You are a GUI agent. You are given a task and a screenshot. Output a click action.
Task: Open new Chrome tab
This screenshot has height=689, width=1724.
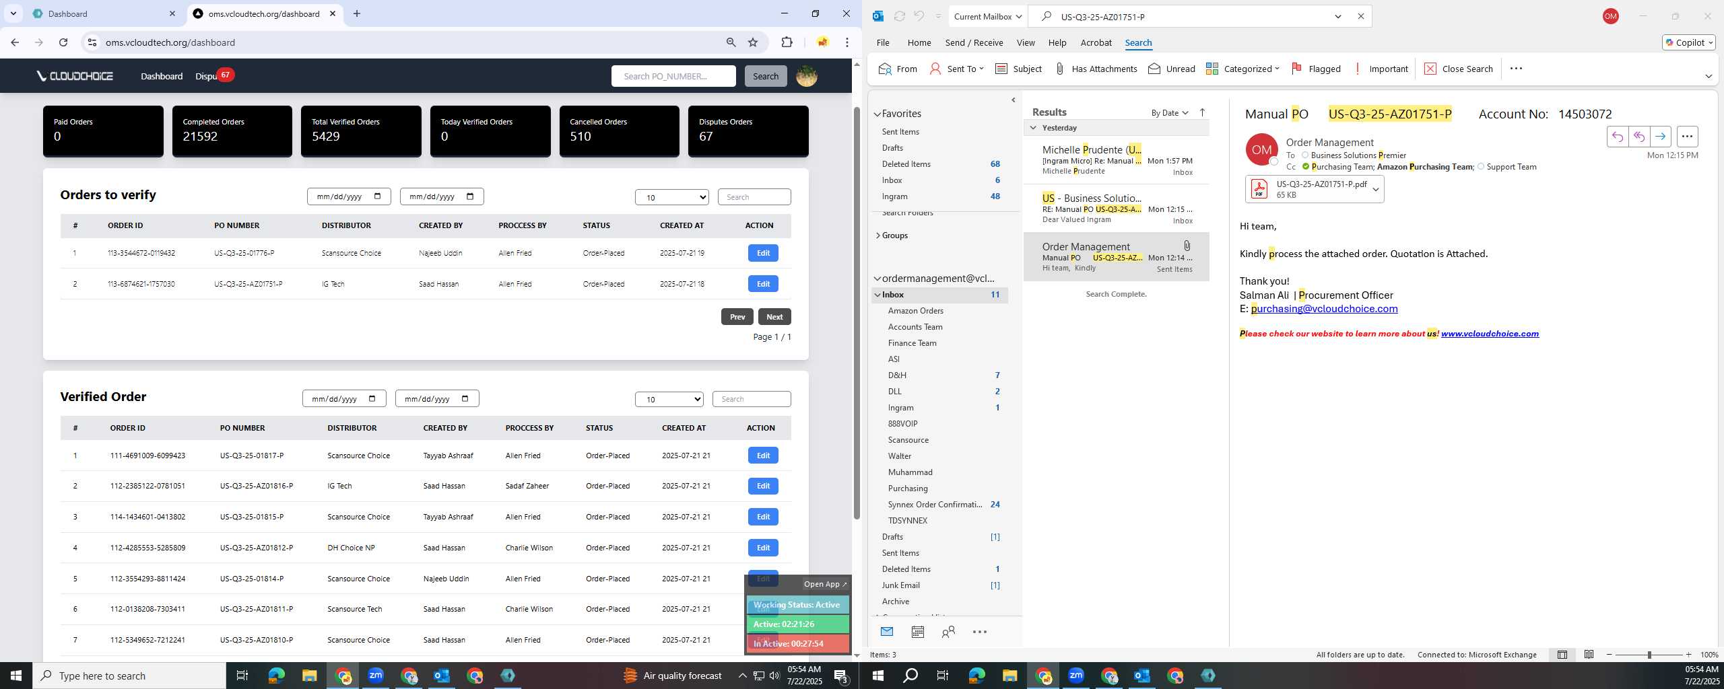coord(357,13)
